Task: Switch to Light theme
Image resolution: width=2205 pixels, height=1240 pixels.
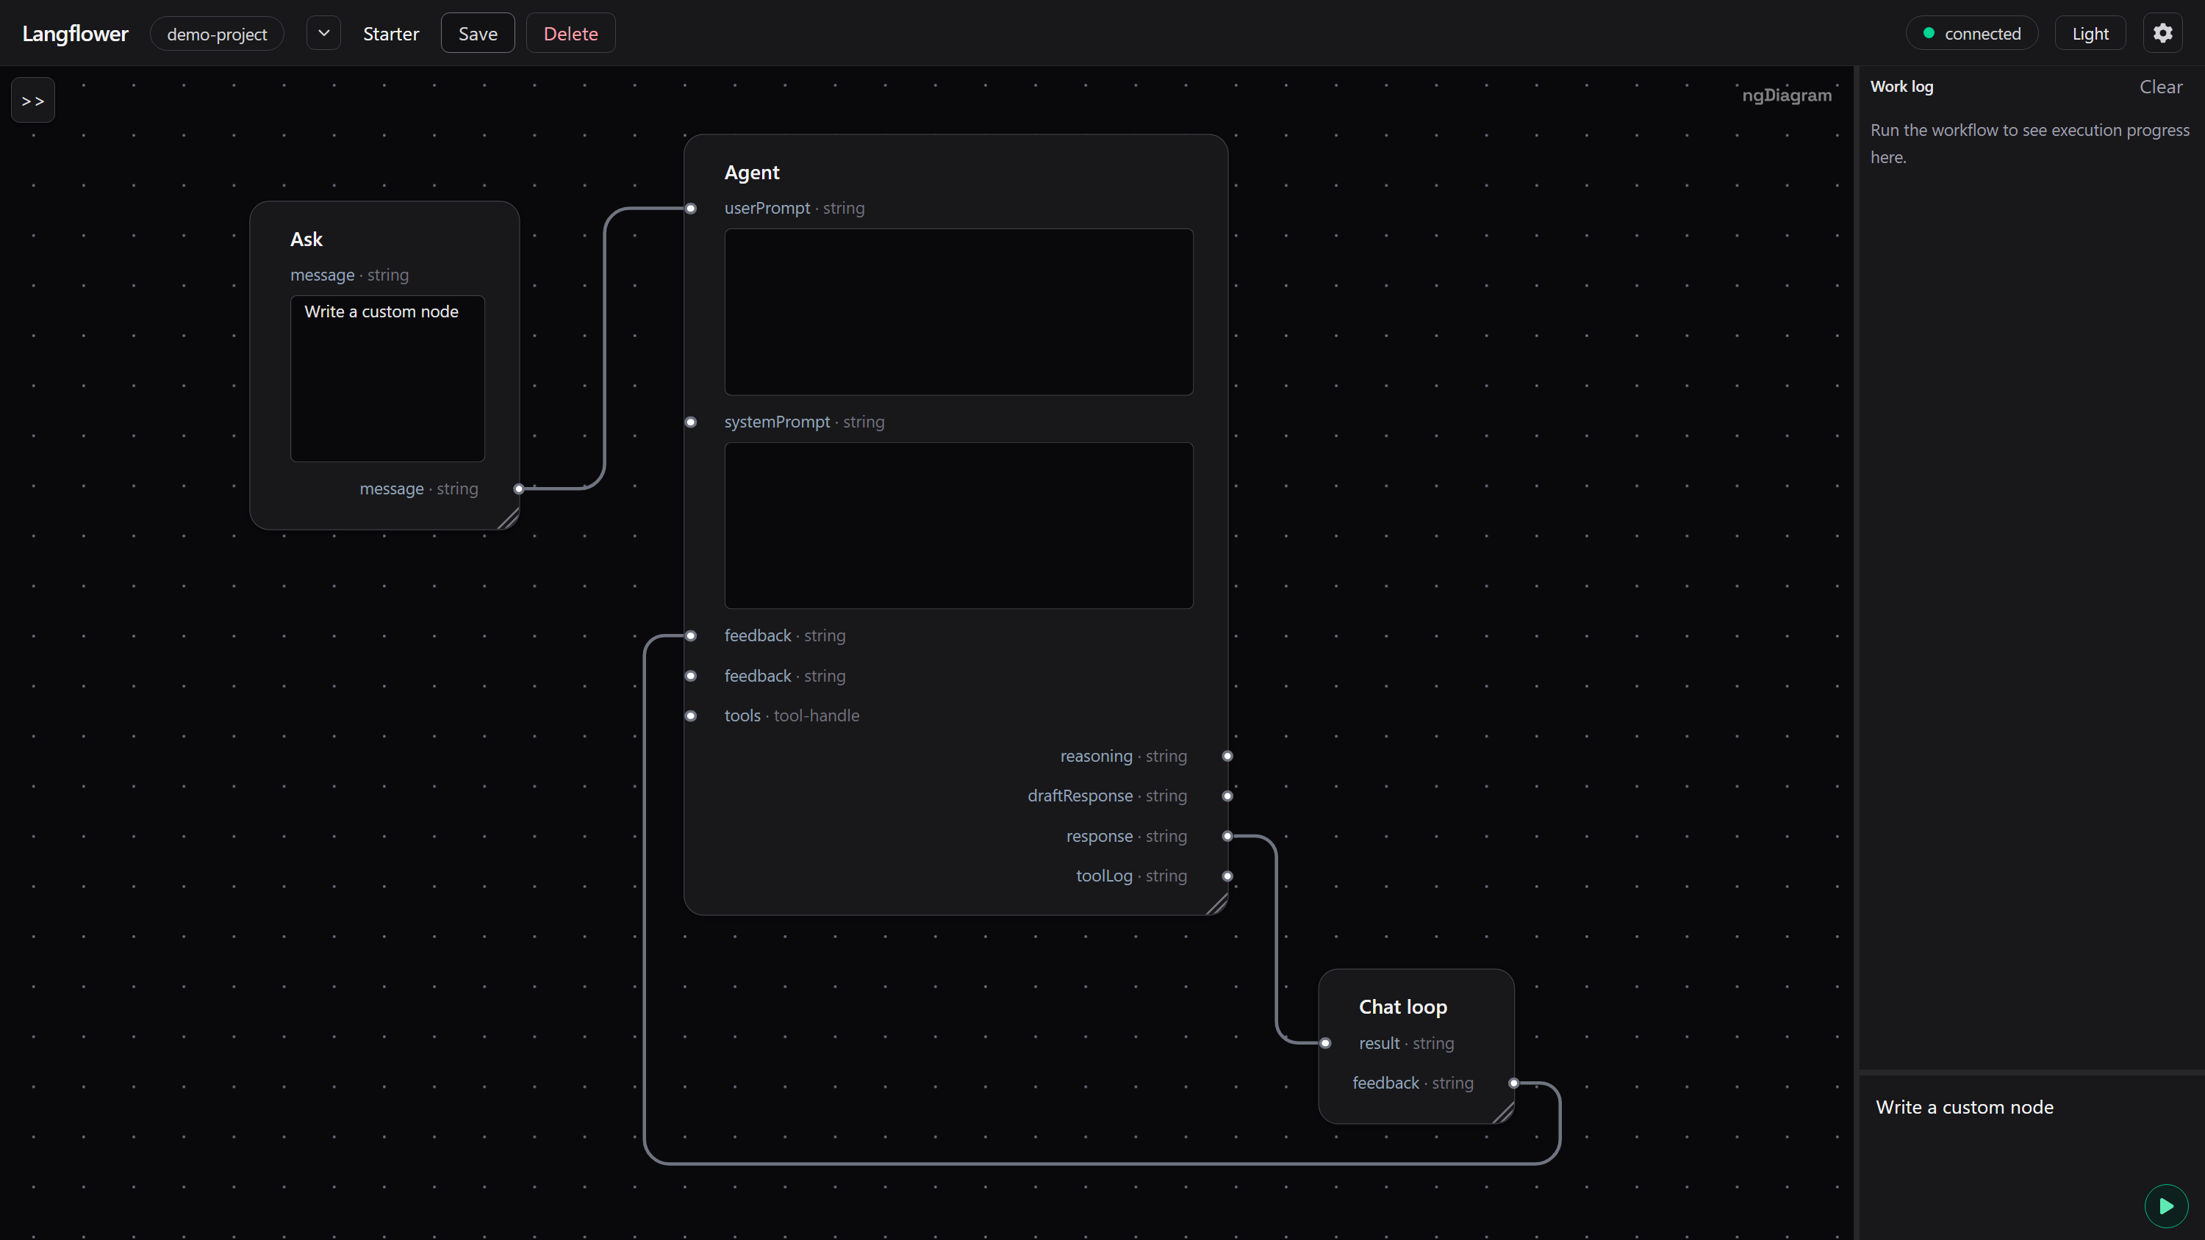Action: (x=2090, y=33)
